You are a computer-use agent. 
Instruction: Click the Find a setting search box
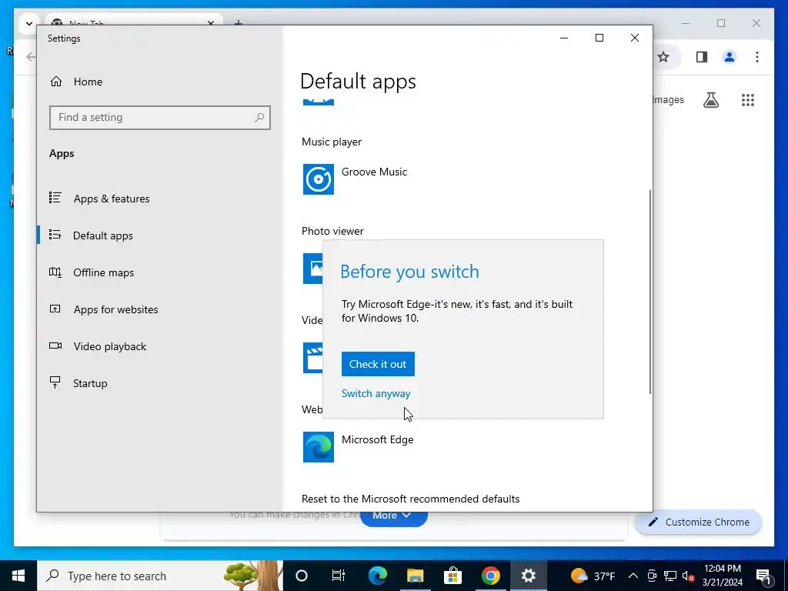[160, 118]
